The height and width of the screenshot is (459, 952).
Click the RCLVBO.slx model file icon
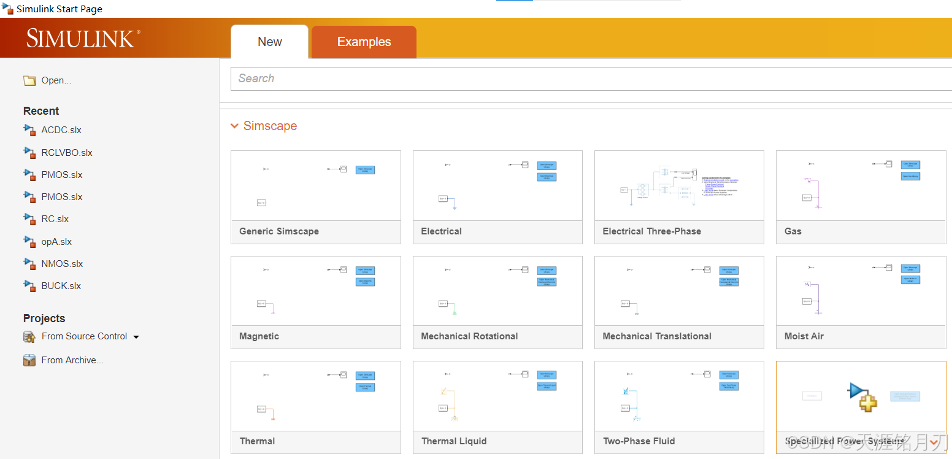click(30, 153)
